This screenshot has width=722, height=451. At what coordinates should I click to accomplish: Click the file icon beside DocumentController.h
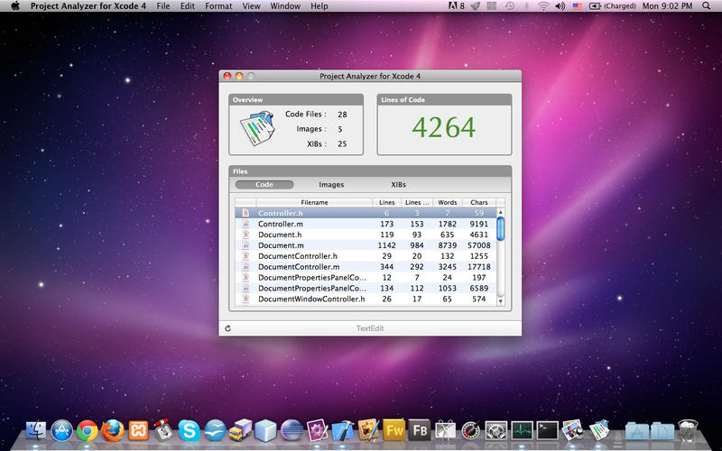(x=245, y=256)
